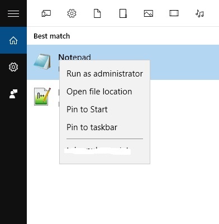Image resolution: width=219 pixels, height=224 pixels.
Task: Filter search results by Photos icon
Action: [x=149, y=13]
